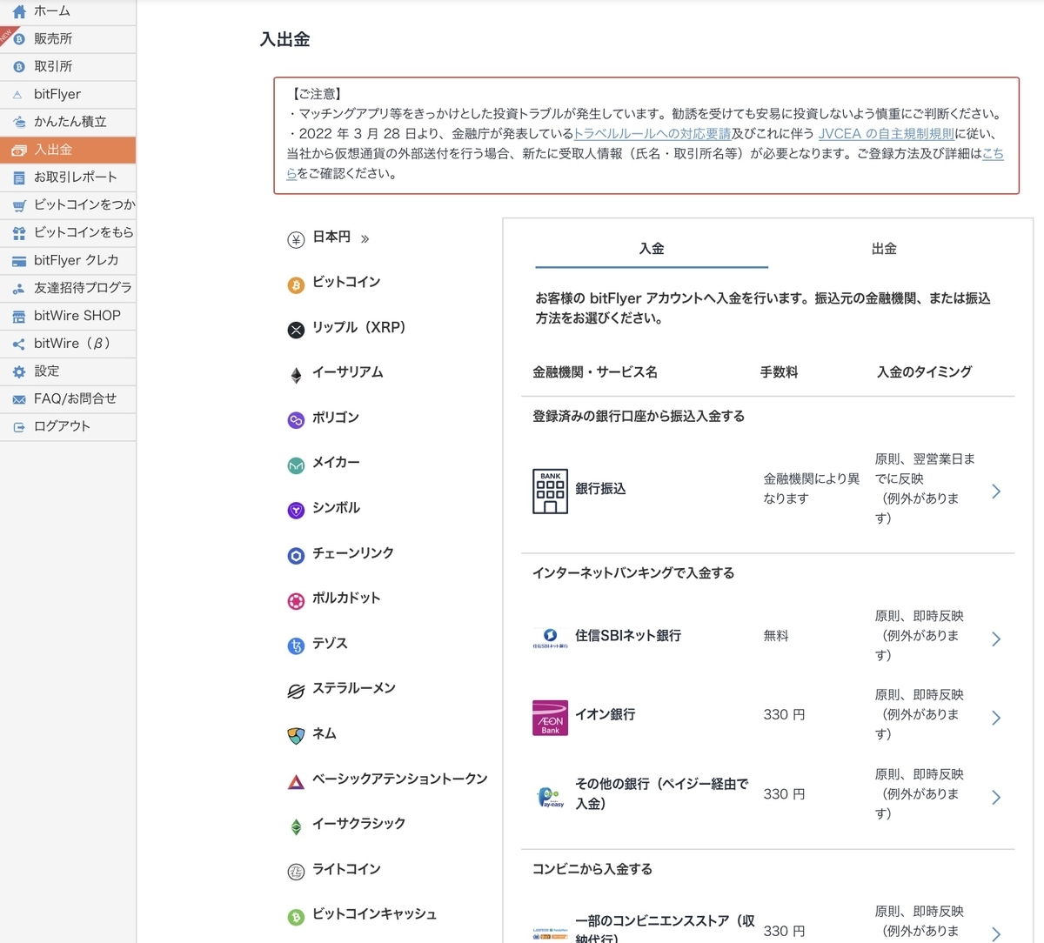The image size is (1044, 943).
Task: Click the Maker teal icon
Action: [x=296, y=465]
